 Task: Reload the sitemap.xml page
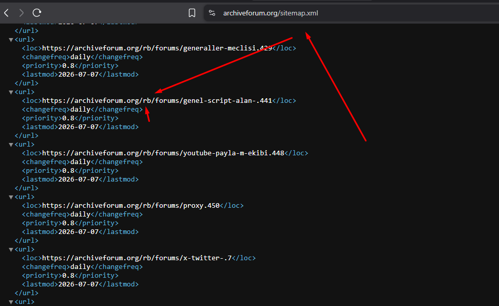[37, 13]
